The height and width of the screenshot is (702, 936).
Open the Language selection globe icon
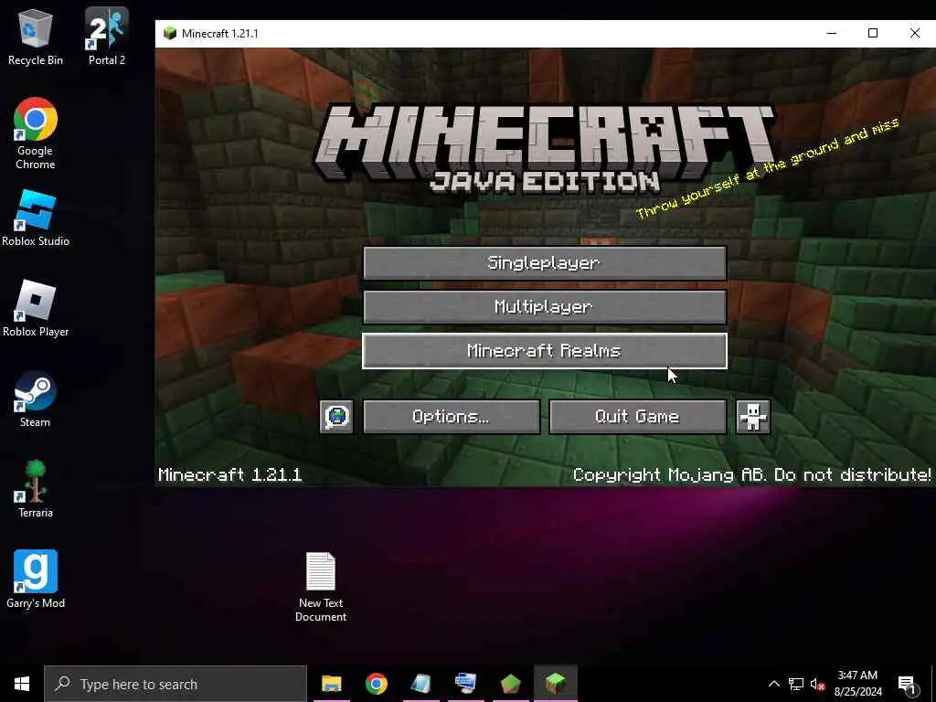click(x=336, y=417)
